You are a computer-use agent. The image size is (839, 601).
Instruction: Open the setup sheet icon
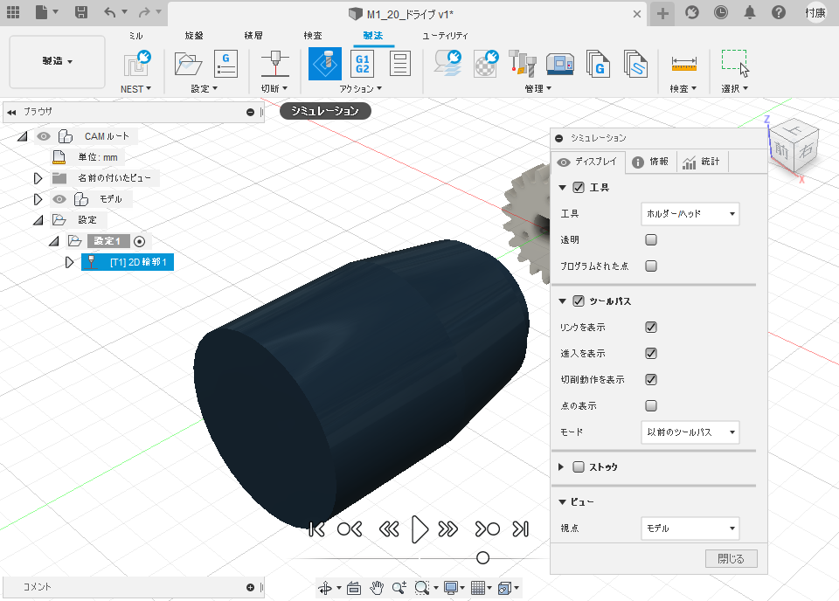coord(400,64)
